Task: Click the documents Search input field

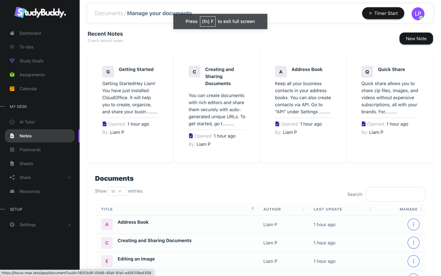Action: [x=395, y=194]
